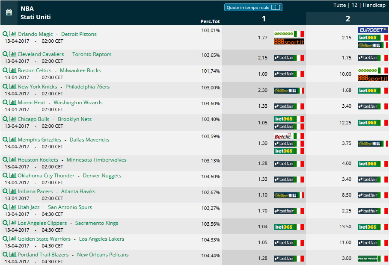Open stats chart icon for Houston Rockets match
This screenshot has width=389, height=265.
tap(13, 160)
